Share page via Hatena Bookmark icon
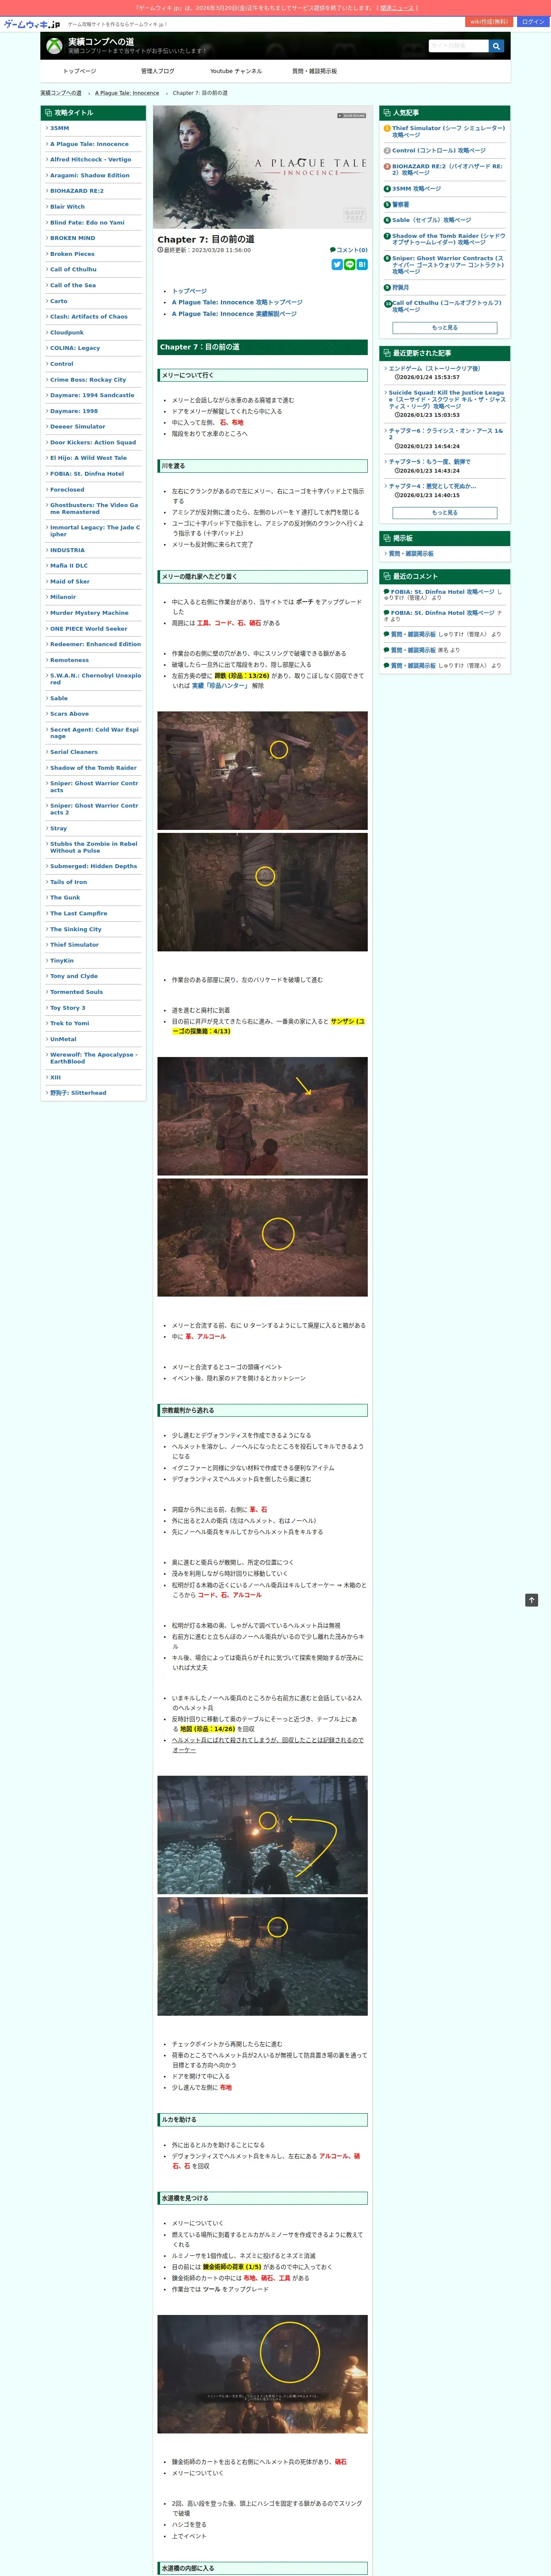Viewport: 551px width, 2576px height. point(362,264)
